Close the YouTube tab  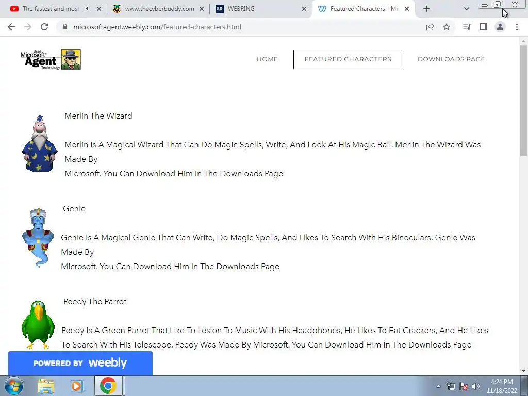[99, 9]
